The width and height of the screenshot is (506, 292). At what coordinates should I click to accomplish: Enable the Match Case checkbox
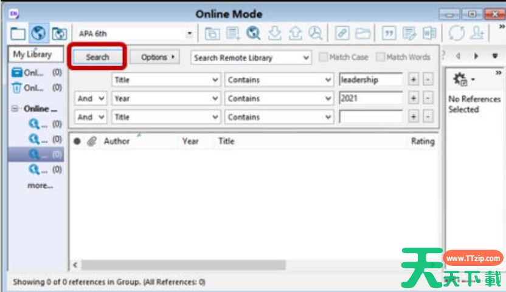point(324,57)
